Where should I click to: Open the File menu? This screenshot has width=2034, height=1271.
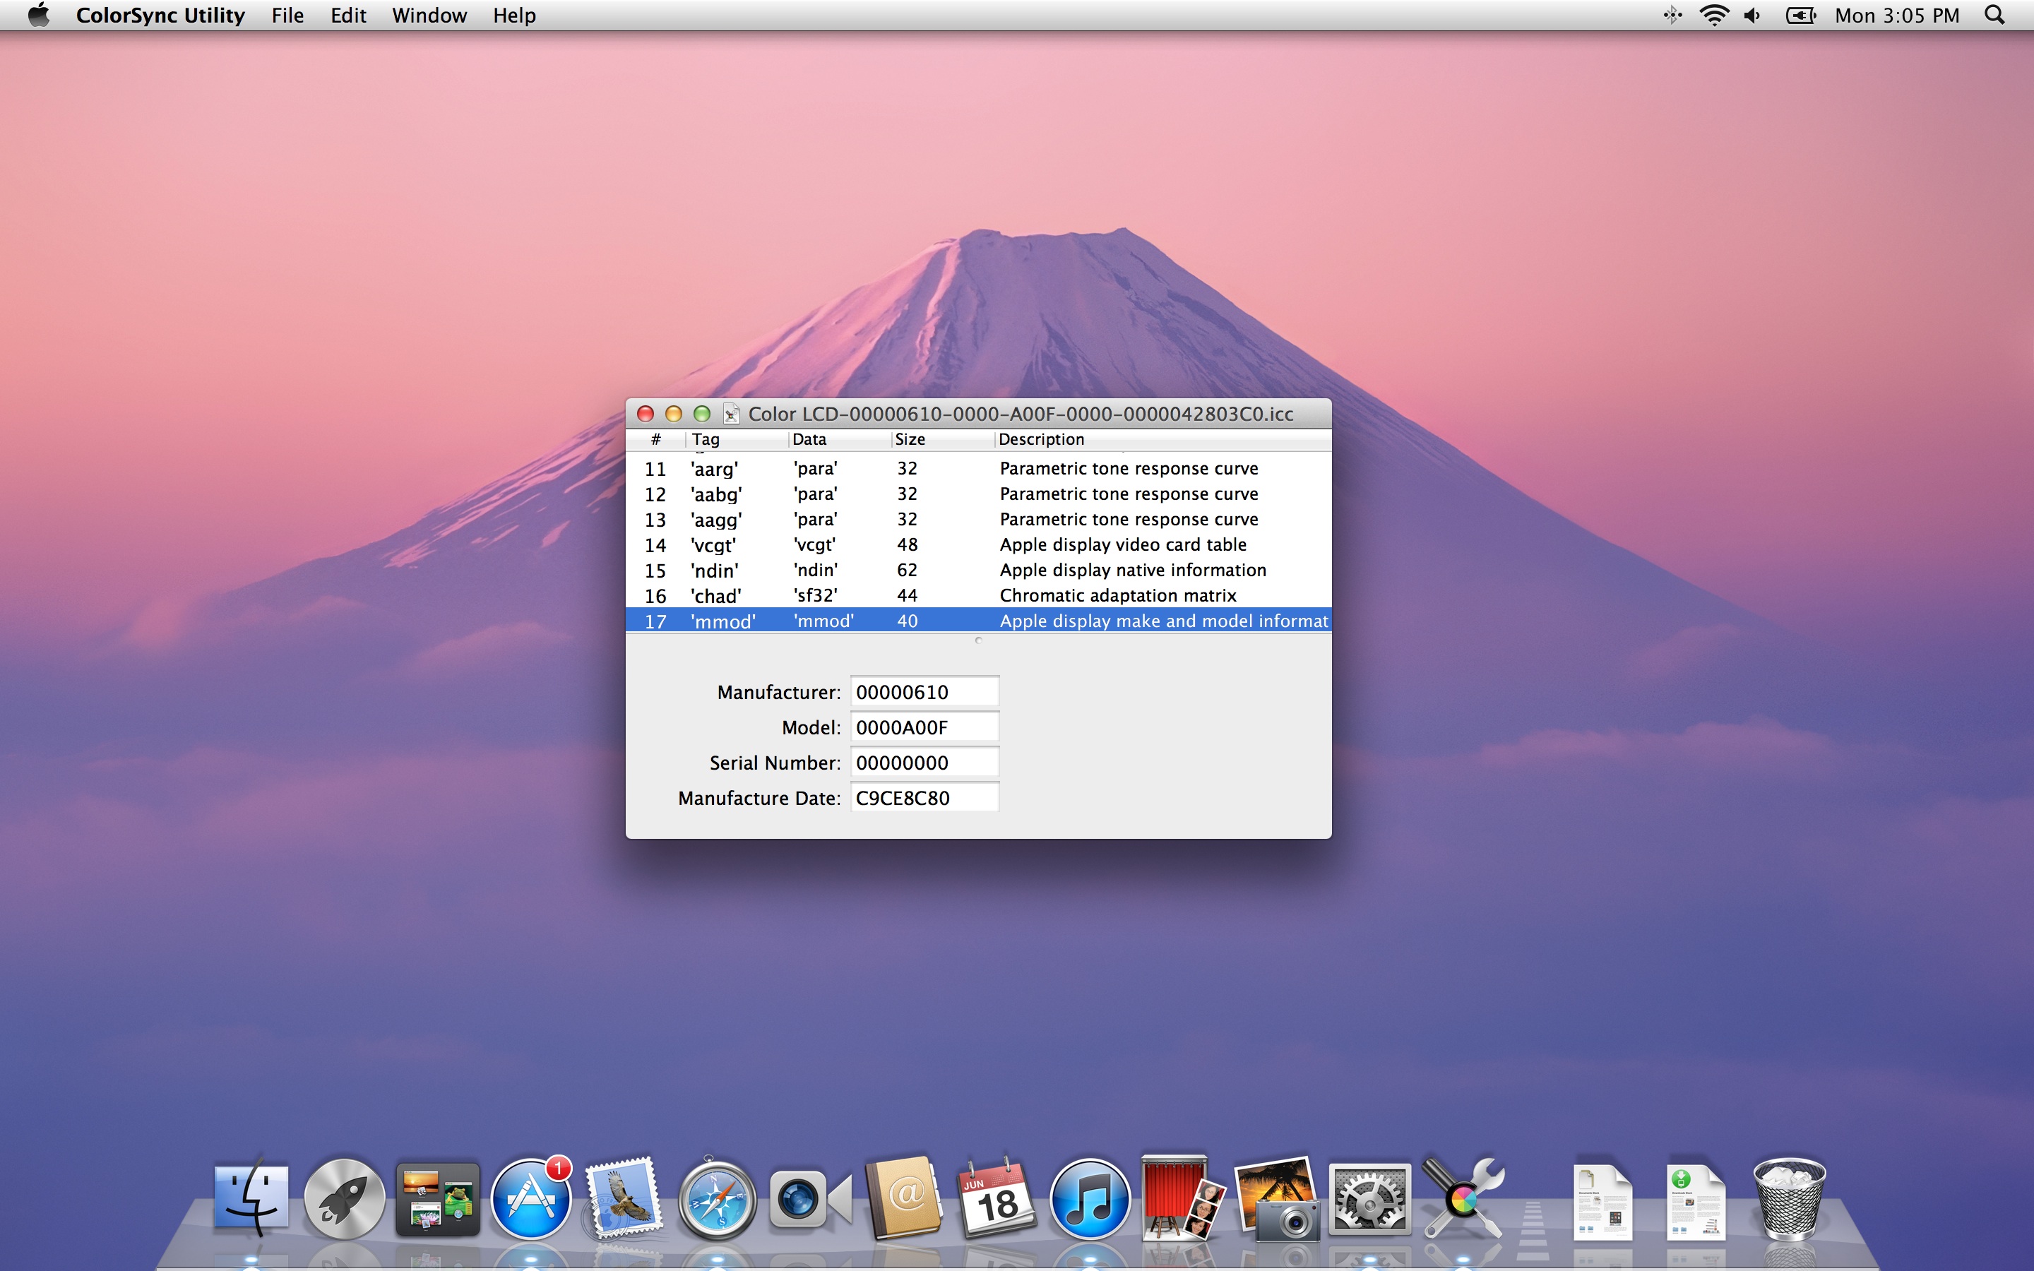pyautogui.click(x=287, y=15)
